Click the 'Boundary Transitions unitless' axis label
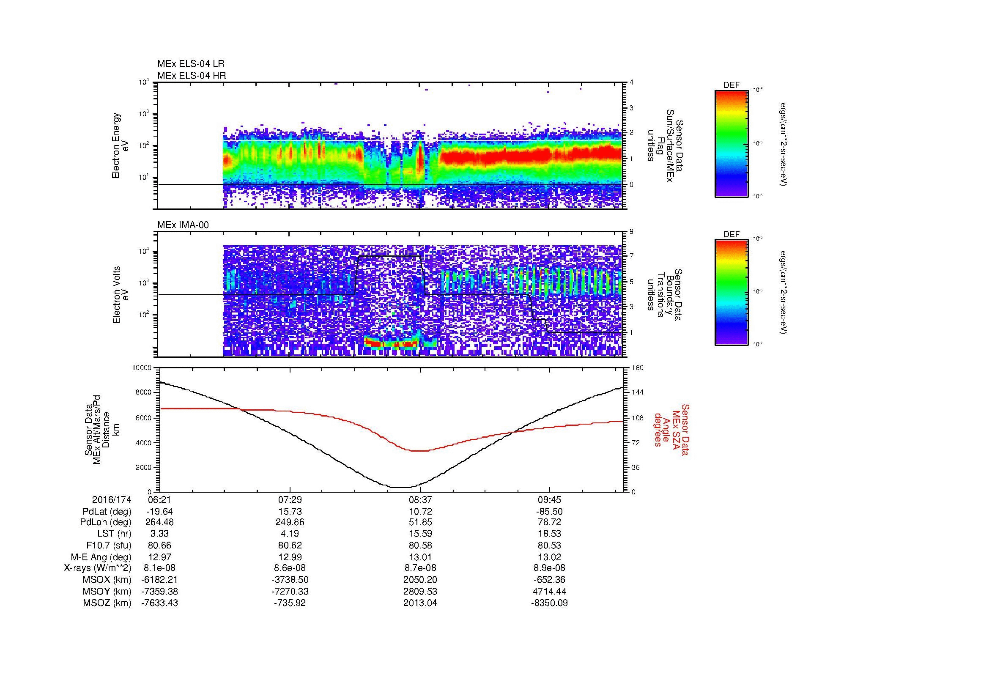The height and width of the screenshot is (699, 989). (x=665, y=295)
